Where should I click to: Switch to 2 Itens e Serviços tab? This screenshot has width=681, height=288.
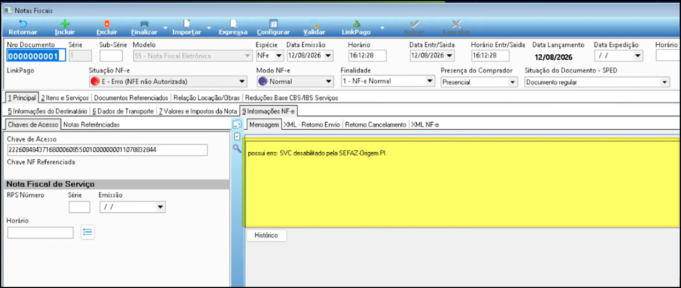[65, 98]
